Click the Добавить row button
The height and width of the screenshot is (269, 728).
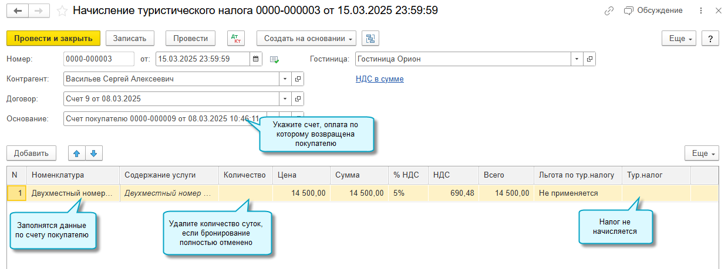point(31,154)
